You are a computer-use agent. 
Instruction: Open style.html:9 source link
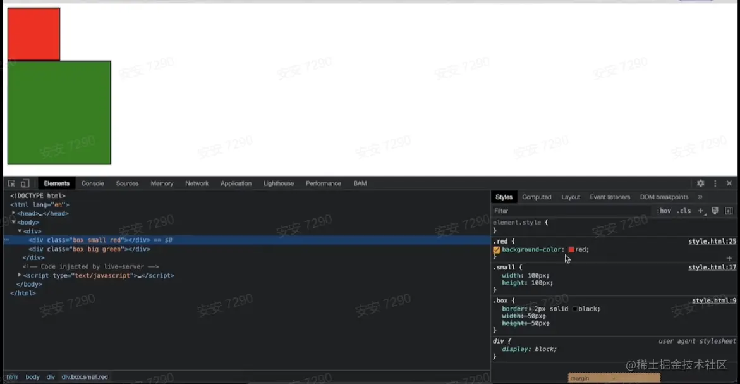pos(713,300)
